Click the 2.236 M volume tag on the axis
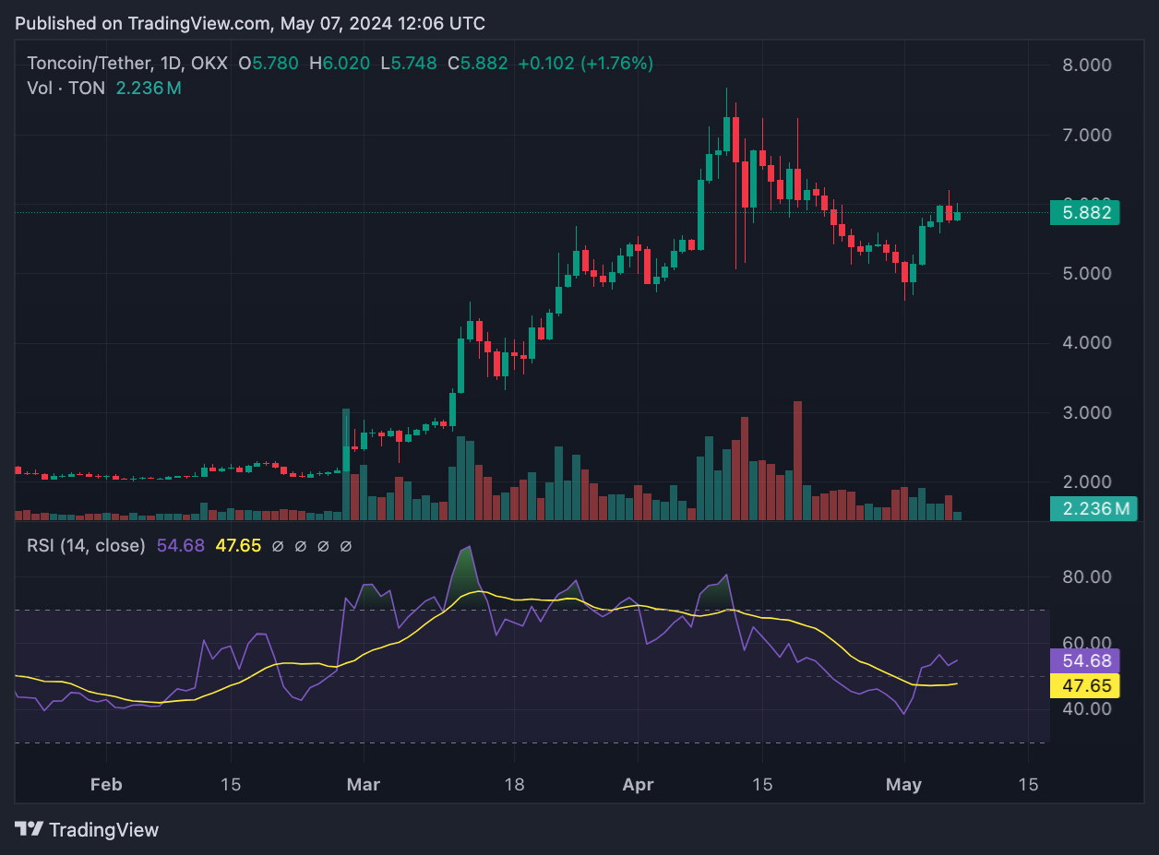This screenshot has height=855, width=1159. tap(1094, 508)
